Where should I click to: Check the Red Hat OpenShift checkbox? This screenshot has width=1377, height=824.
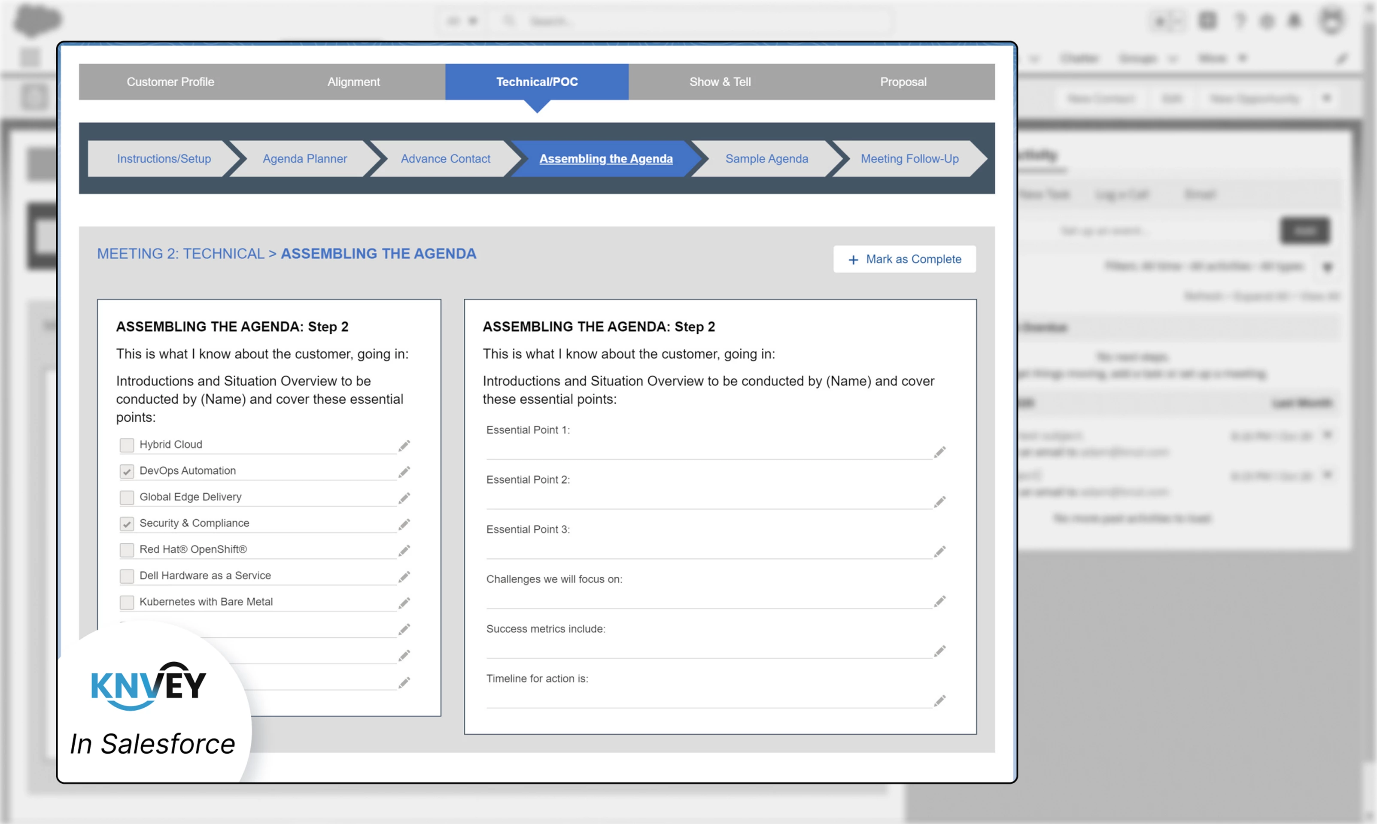pyautogui.click(x=127, y=550)
